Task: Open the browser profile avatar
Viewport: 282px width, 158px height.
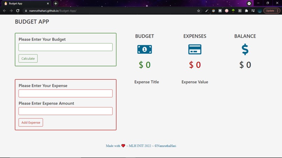Action: pyautogui.click(x=260, y=11)
